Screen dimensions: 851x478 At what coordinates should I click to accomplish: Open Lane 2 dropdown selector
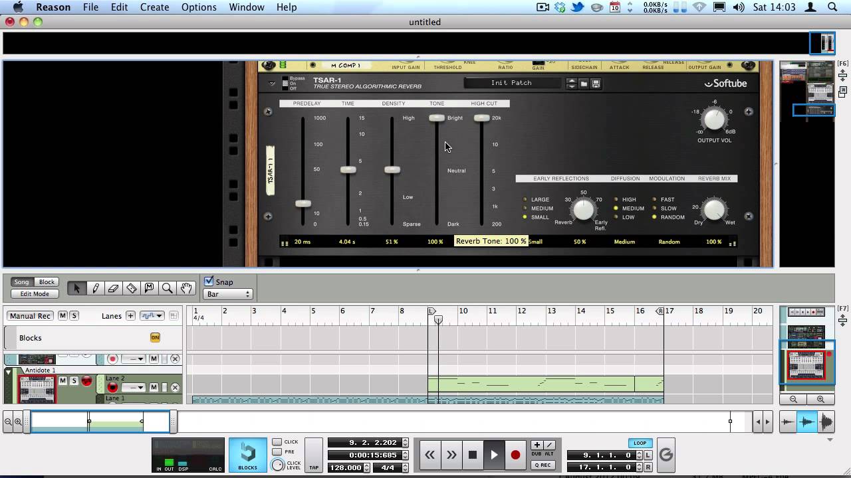[133, 387]
